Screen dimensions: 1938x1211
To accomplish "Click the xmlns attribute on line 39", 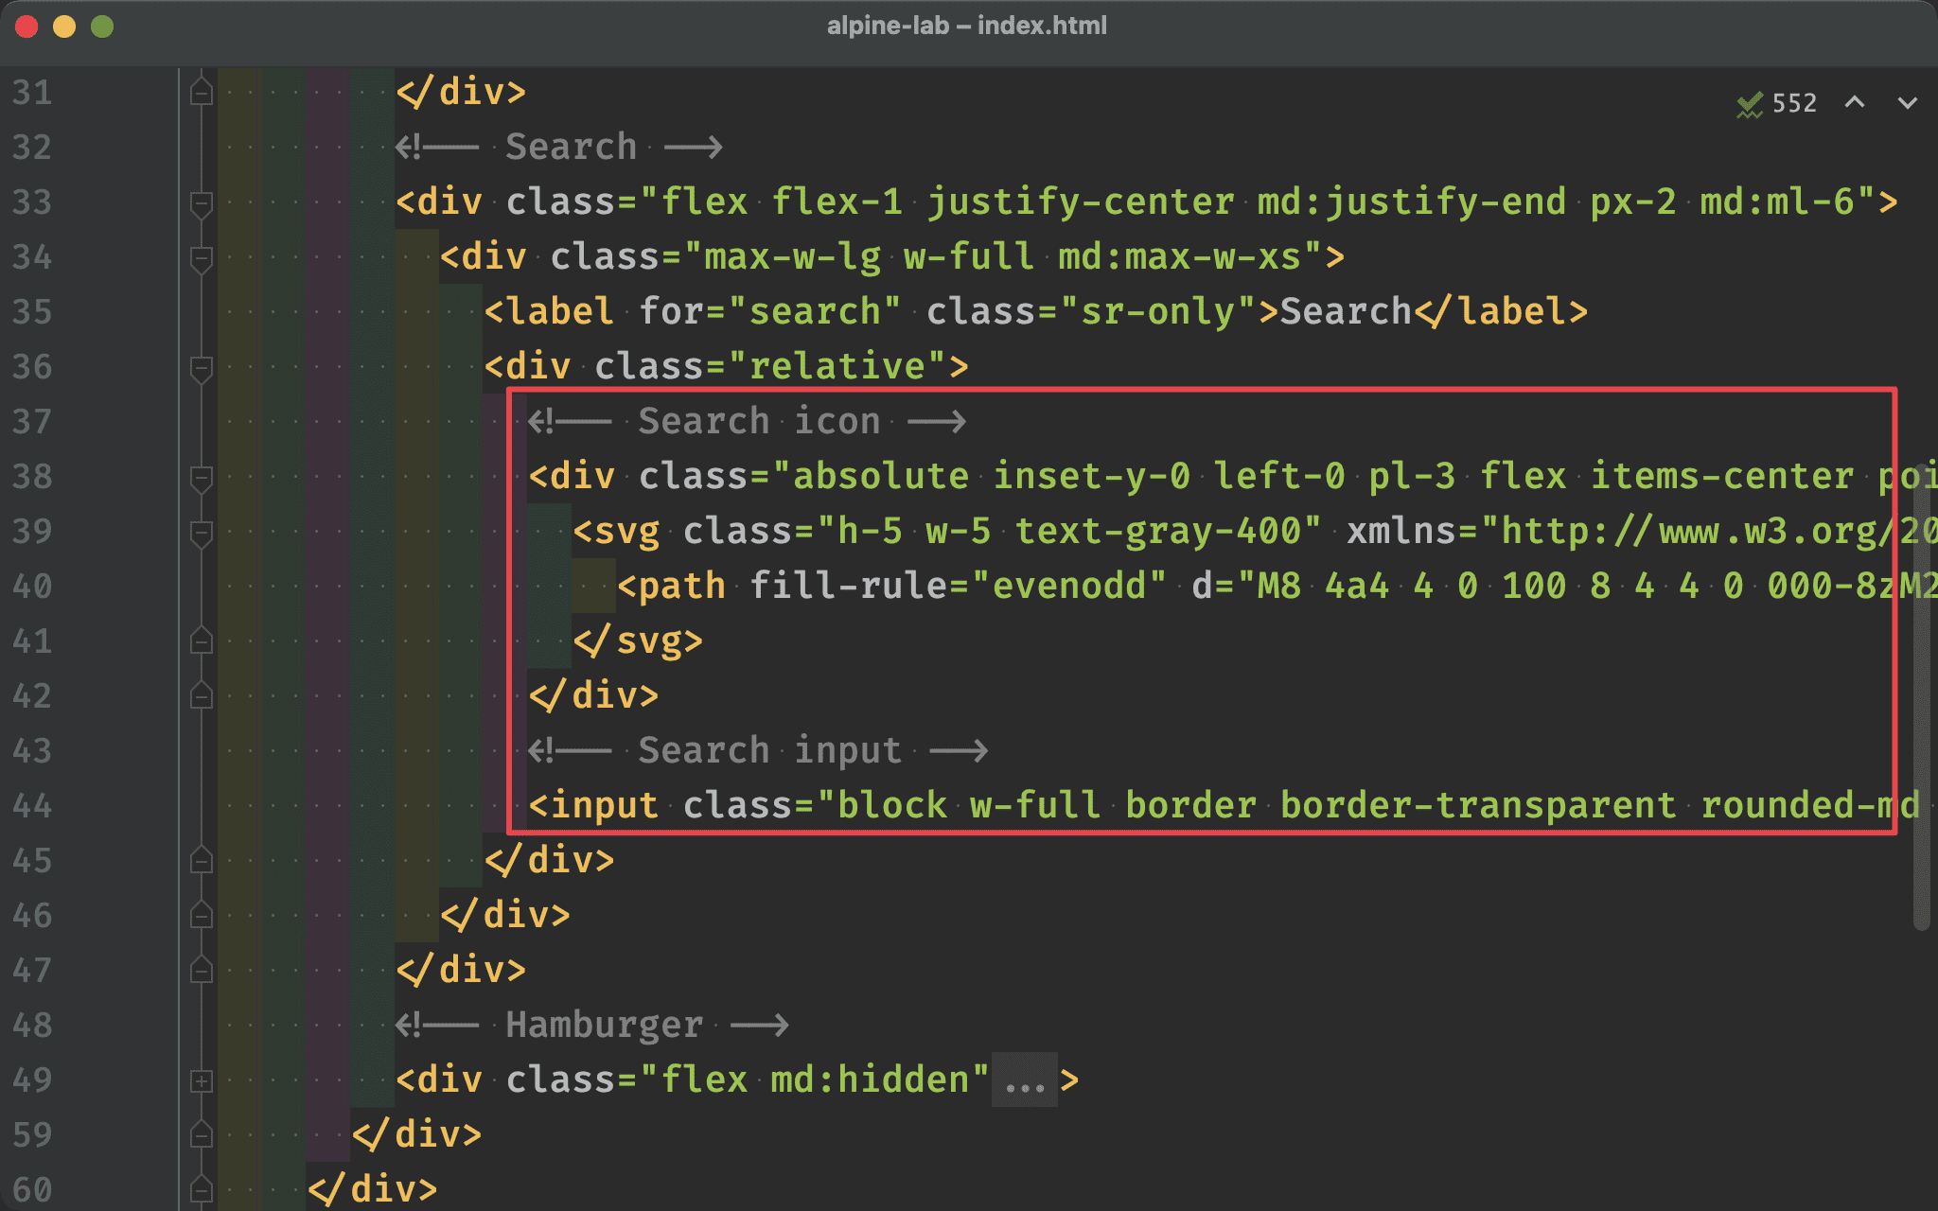I will pos(1401,532).
